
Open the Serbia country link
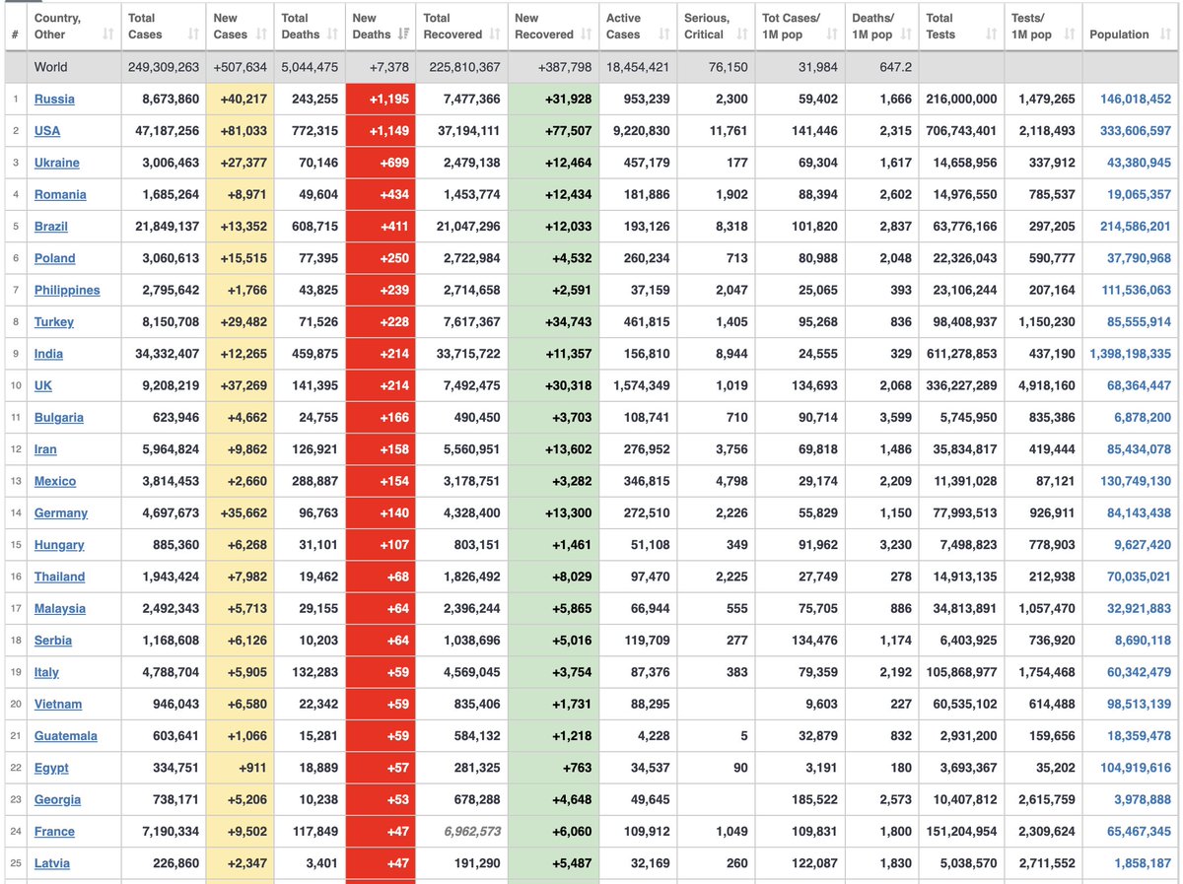click(53, 641)
